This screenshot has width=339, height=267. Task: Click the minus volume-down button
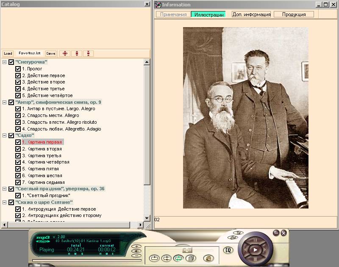[x=136, y=256]
